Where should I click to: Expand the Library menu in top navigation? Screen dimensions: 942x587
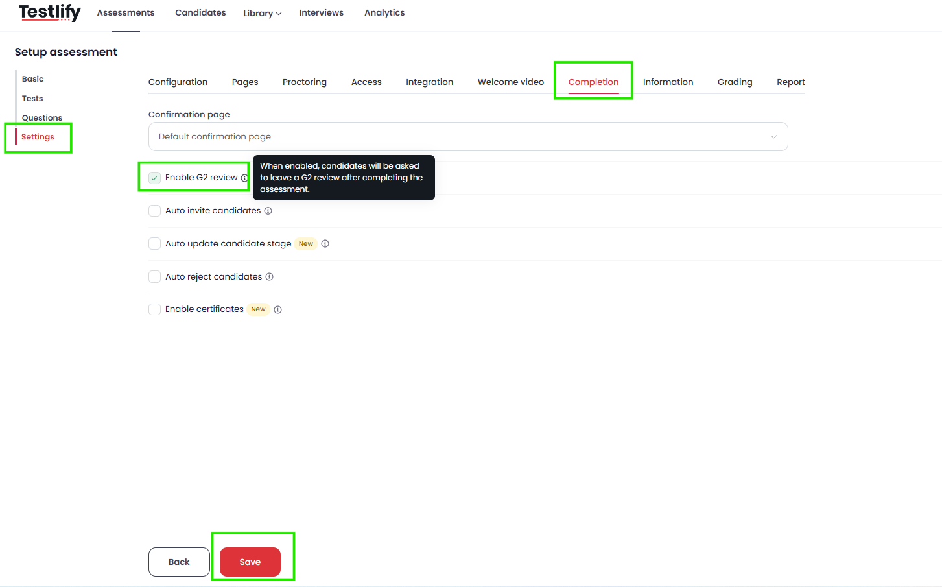[262, 13]
